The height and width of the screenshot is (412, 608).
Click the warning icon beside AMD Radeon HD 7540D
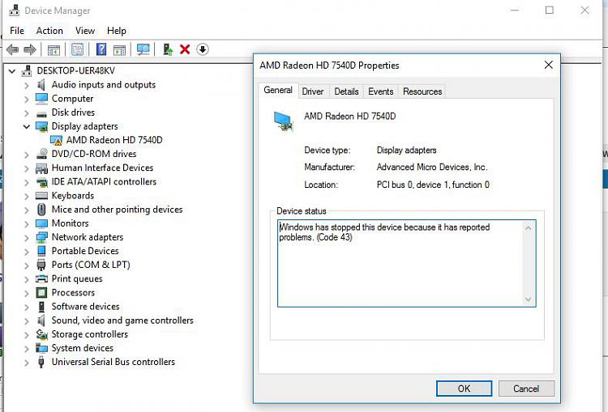pos(56,140)
